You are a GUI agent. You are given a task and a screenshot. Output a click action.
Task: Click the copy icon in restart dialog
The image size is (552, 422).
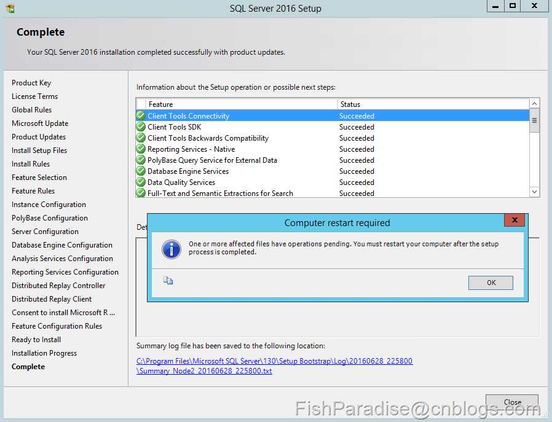pos(168,281)
